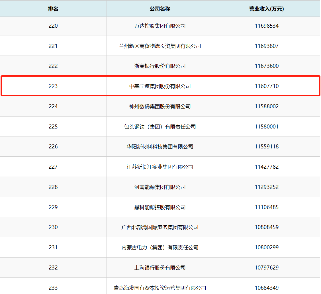
Task: Click revenue value 11698534
Action: [267, 26]
